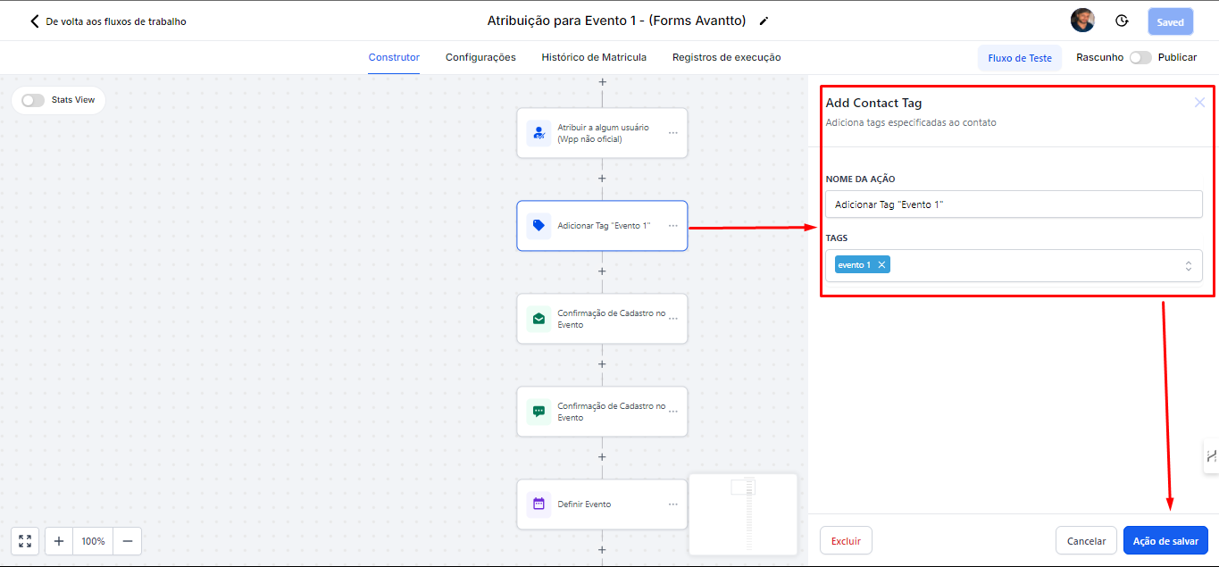
Task: Switch to the Configurações tab
Action: tap(480, 57)
